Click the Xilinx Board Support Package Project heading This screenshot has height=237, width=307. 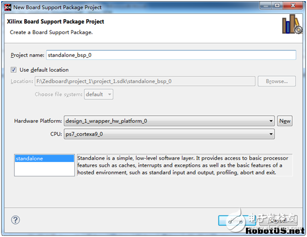tap(56, 21)
